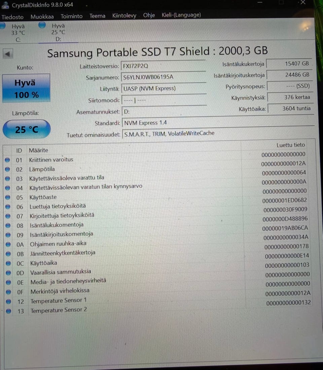Click the ID column header
323x370 pixels.
pyautogui.click(x=19, y=151)
